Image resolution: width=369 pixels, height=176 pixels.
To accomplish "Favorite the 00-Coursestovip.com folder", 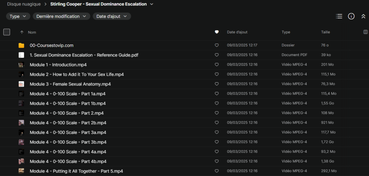I will pos(217,45).
